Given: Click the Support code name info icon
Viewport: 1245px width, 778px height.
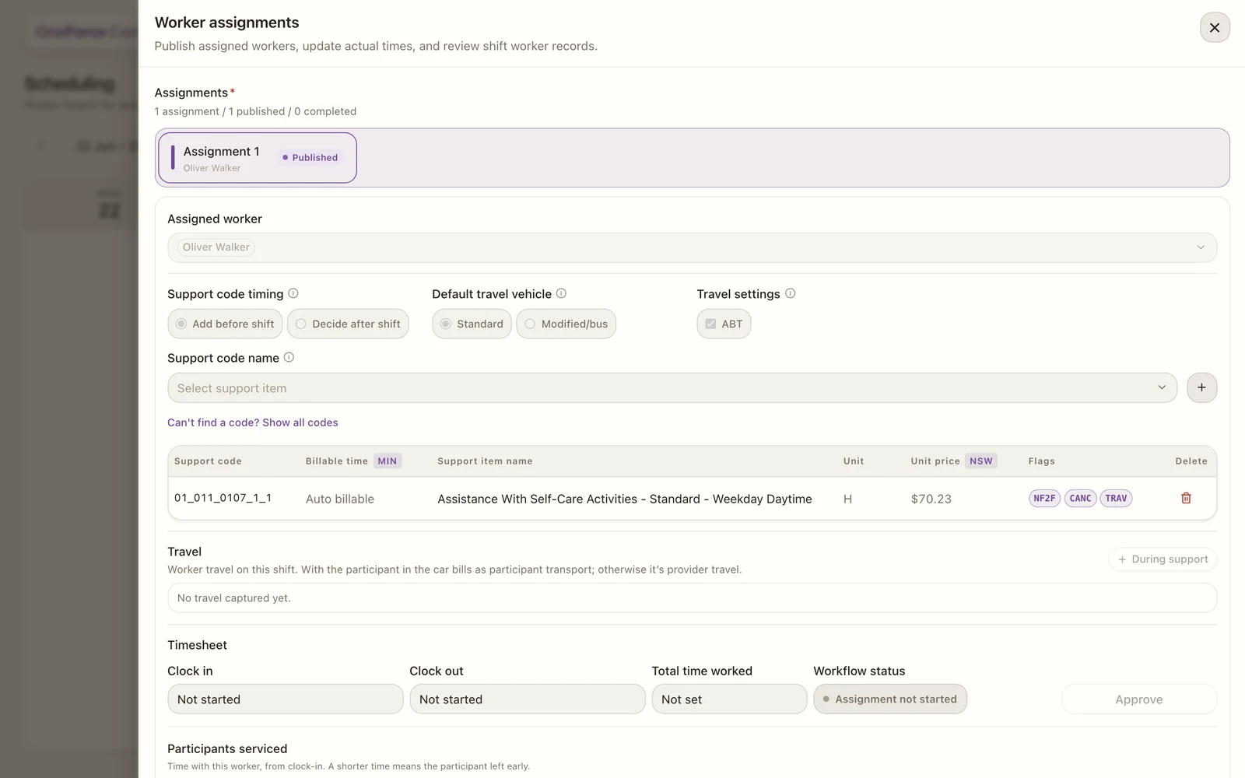Looking at the screenshot, I should coord(289,357).
